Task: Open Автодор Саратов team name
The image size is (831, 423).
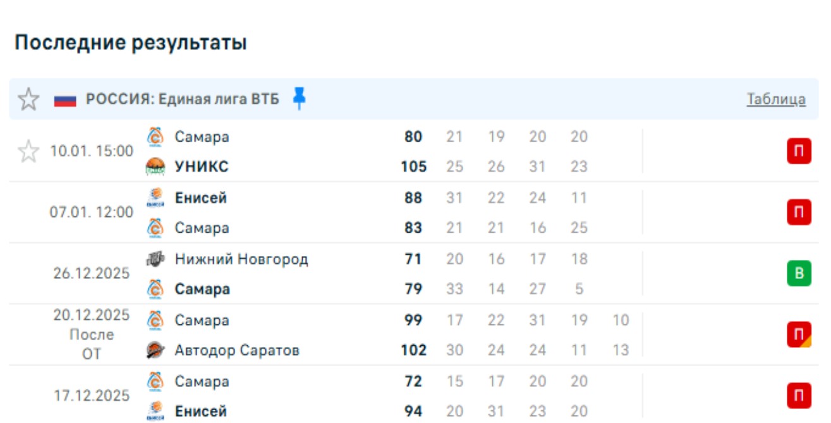Action: [237, 350]
